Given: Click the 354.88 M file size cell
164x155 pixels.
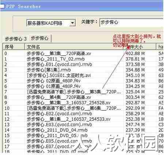Looking at the screenshot, I should (135, 70).
